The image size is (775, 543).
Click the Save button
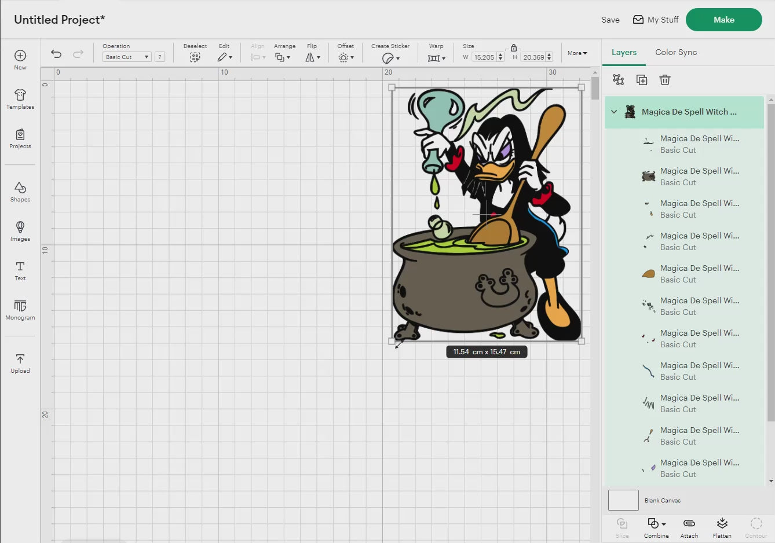click(x=611, y=20)
